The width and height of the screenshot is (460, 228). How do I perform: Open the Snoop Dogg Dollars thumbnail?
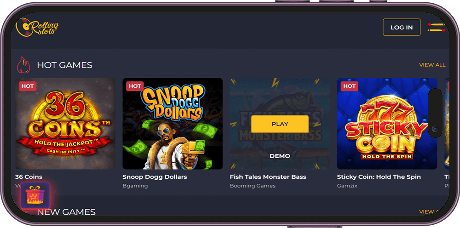coord(172,124)
